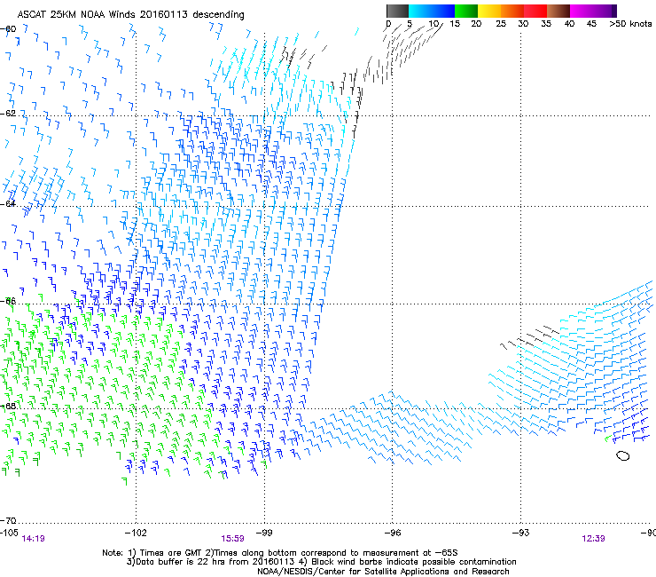Click the magenta 40-45 knots color swatch
The width and height of the screenshot is (656, 577).
582,11
